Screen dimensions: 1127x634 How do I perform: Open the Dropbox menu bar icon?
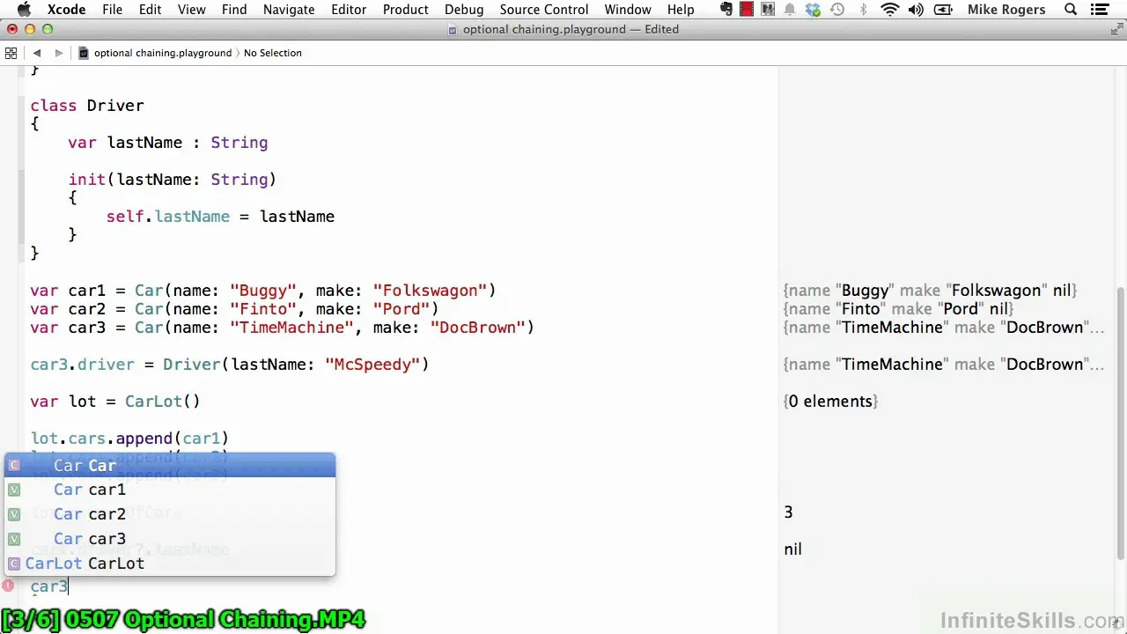(x=813, y=10)
